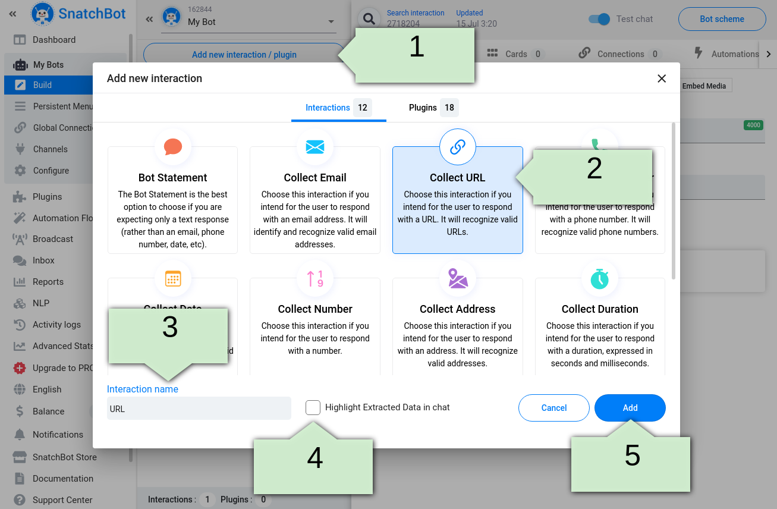Viewport: 777px width, 509px height.
Task: Click the Interaction name input field
Action: (x=199, y=409)
